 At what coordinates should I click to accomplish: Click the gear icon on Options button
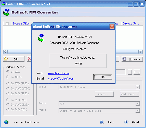(x=124, y=59)
